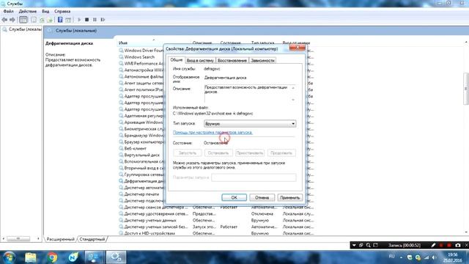Screen dimensions: 469x264
Task: Open File Explorer from the taskbar
Action: (x=31, y=257)
